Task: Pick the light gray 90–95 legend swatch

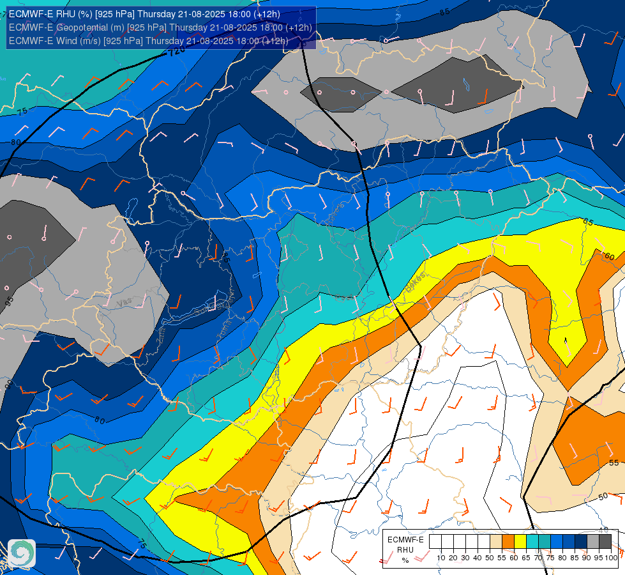Action: (593, 542)
